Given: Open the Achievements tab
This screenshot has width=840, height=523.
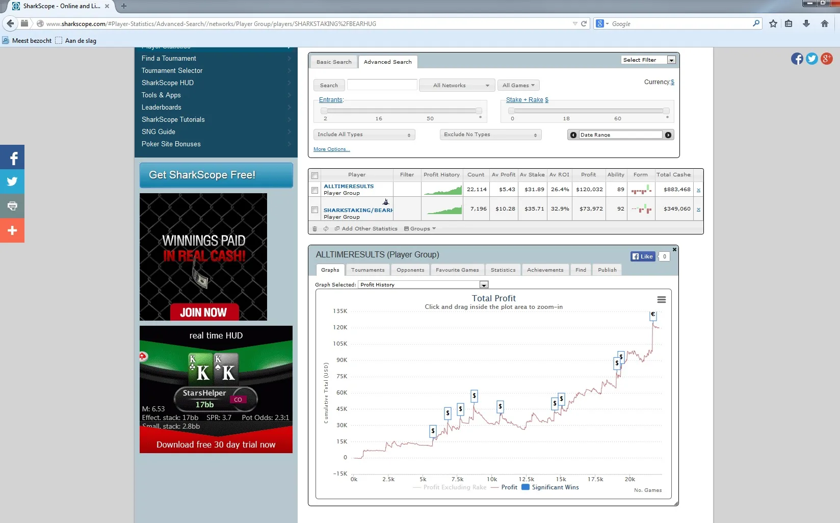Looking at the screenshot, I should point(545,270).
